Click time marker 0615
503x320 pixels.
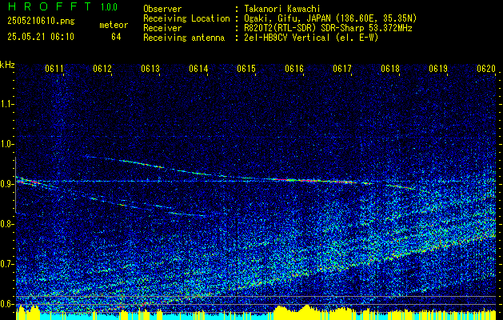pos(246,69)
